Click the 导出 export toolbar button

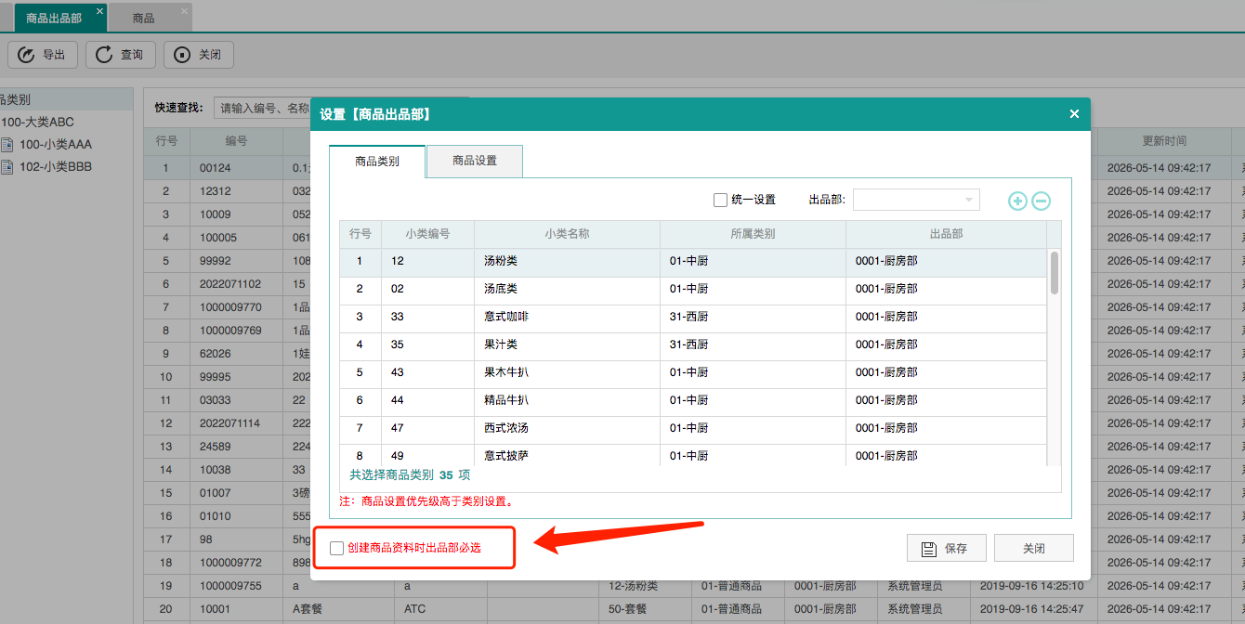43,55
